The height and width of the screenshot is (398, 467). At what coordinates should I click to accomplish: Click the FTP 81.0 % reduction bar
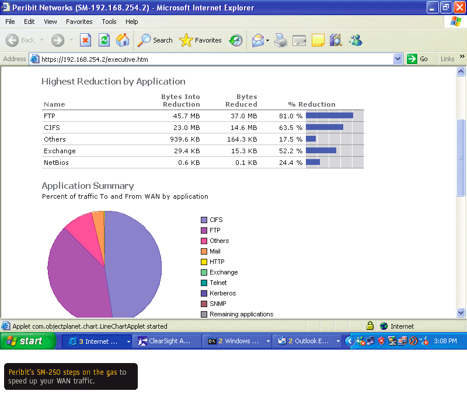[329, 115]
